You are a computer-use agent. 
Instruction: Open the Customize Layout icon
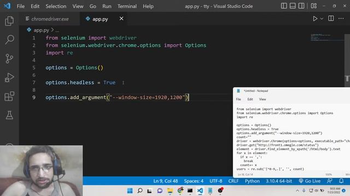tap(313, 6)
